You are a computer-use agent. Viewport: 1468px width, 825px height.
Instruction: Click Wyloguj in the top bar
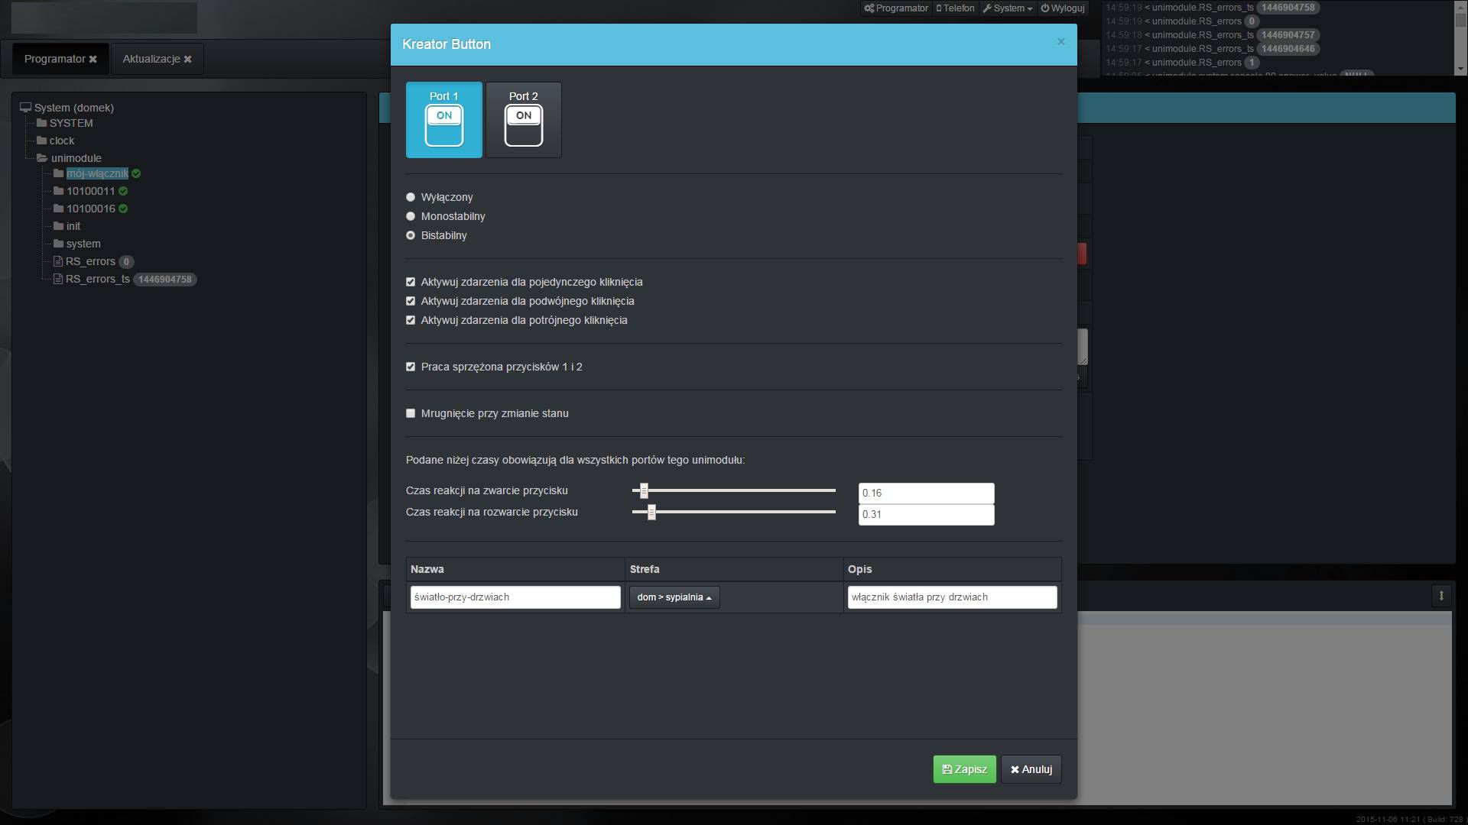[1063, 8]
